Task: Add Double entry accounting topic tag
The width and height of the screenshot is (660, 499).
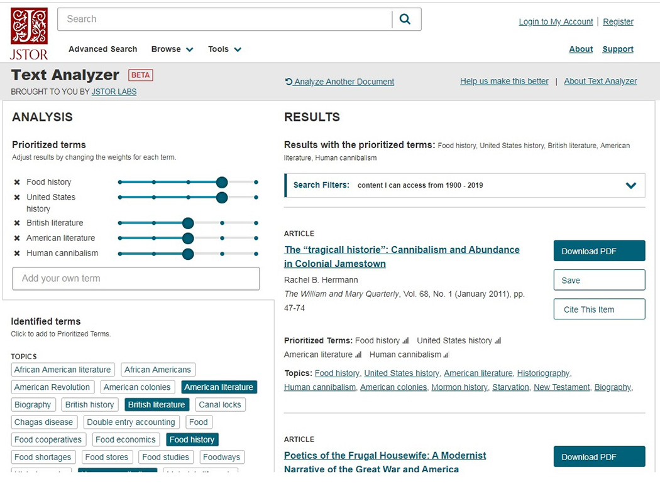Action: point(131,422)
